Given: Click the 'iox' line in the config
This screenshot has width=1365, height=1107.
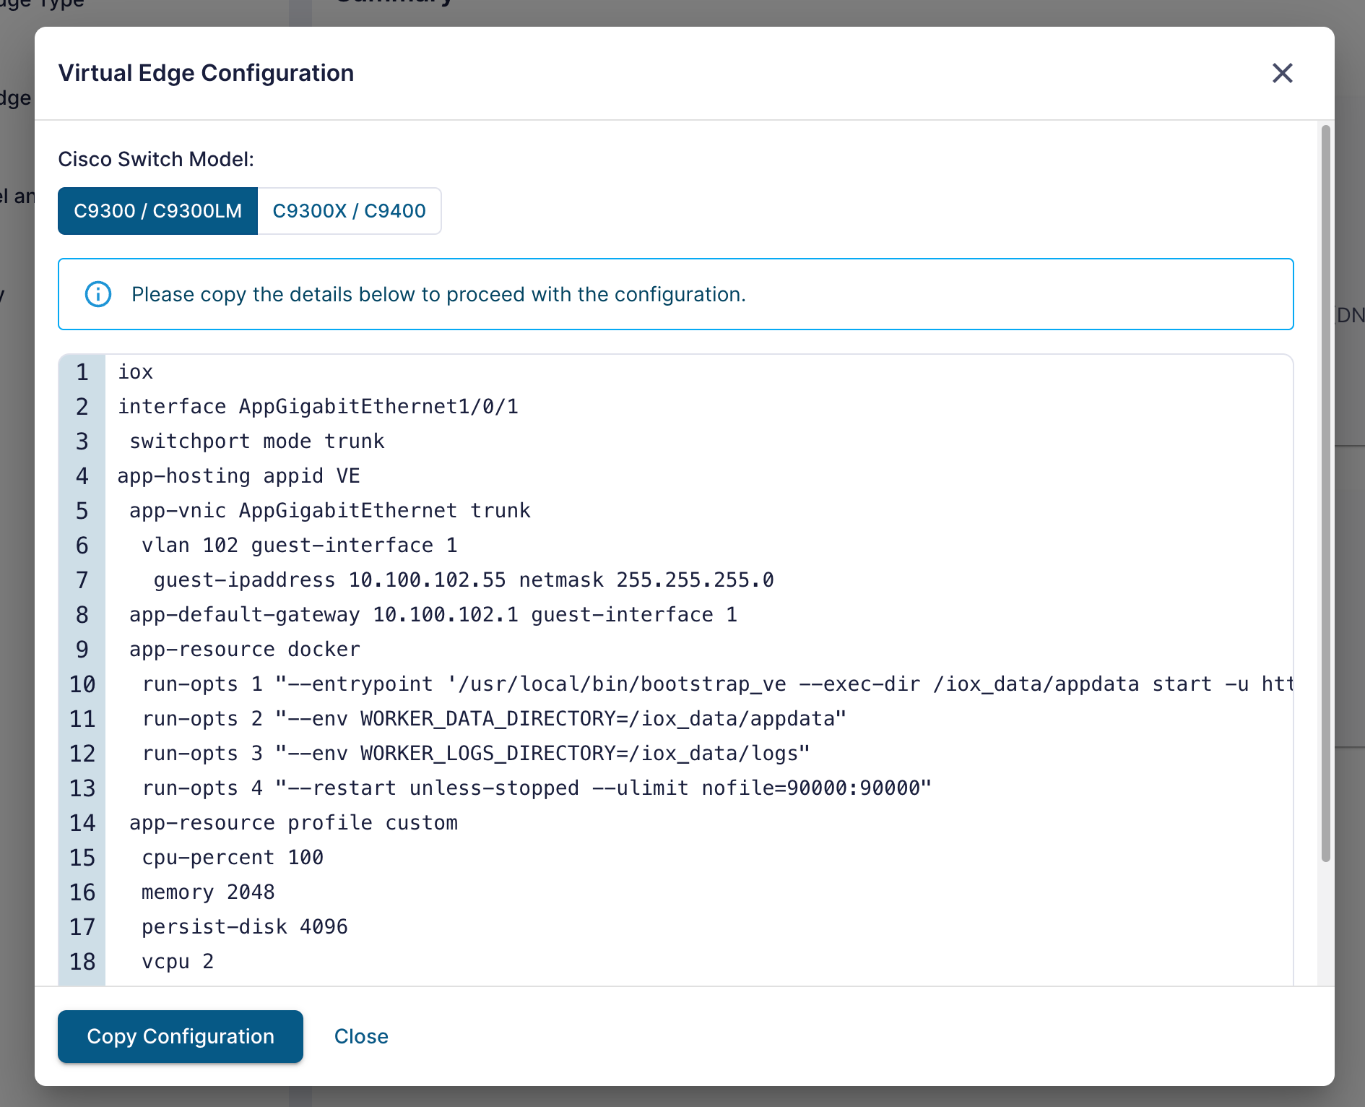Looking at the screenshot, I should [x=136, y=372].
